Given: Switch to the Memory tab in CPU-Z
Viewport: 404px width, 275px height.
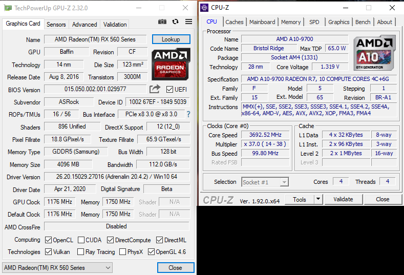Looking at the screenshot, I should coord(291,22).
